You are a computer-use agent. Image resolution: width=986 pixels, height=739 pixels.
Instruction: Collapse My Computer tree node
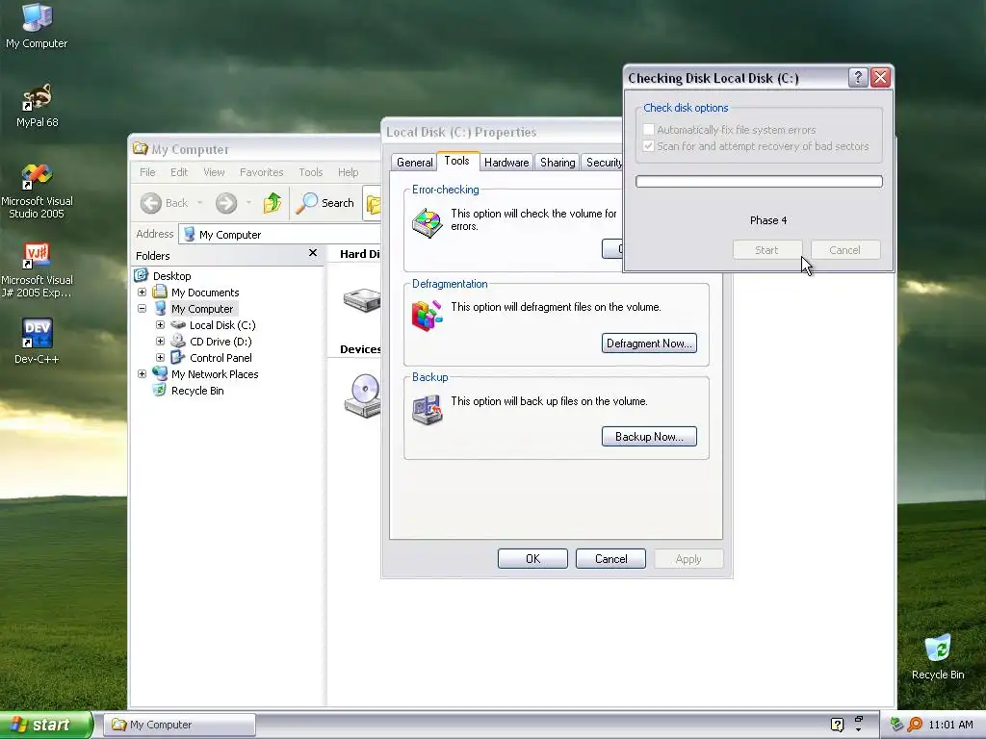[143, 309]
